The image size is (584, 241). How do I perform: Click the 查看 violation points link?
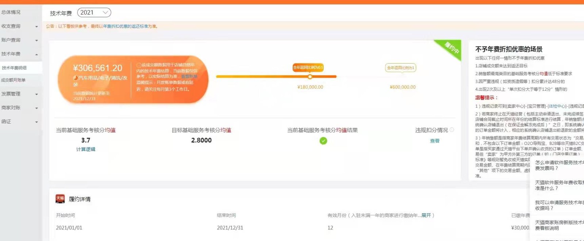coord(435,141)
